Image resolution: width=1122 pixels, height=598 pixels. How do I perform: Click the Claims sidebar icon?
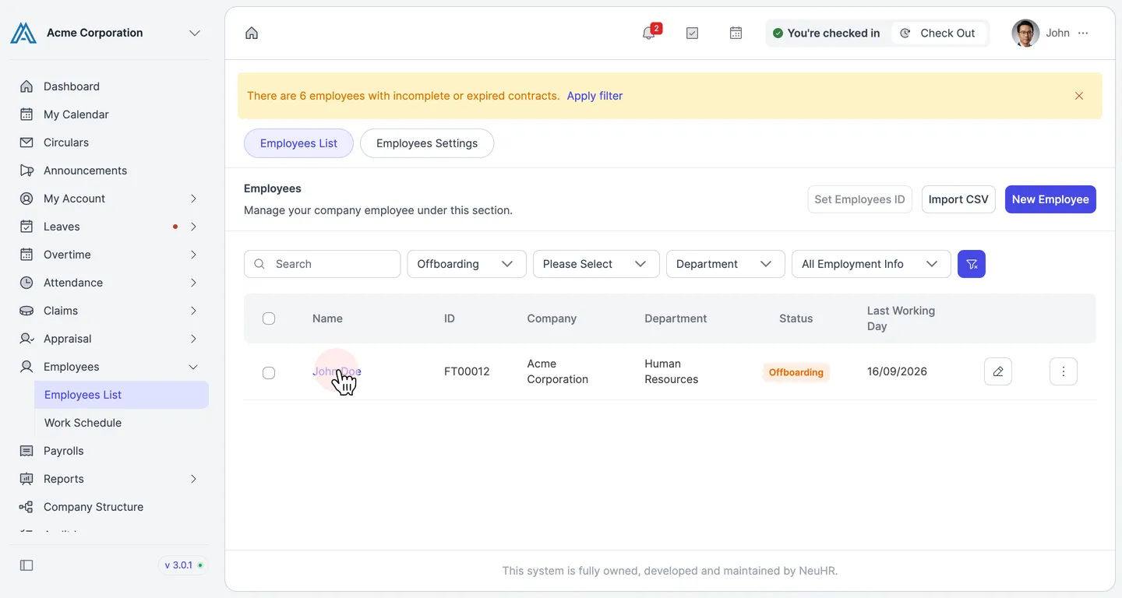click(26, 311)
